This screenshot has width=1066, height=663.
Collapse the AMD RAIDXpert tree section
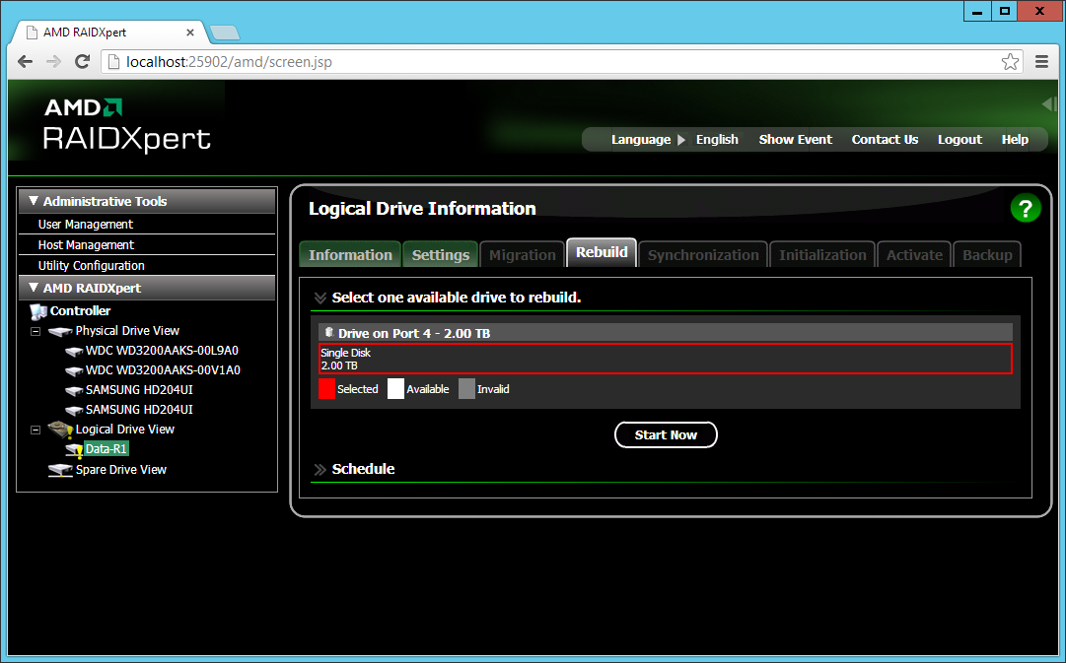(34, 288)
